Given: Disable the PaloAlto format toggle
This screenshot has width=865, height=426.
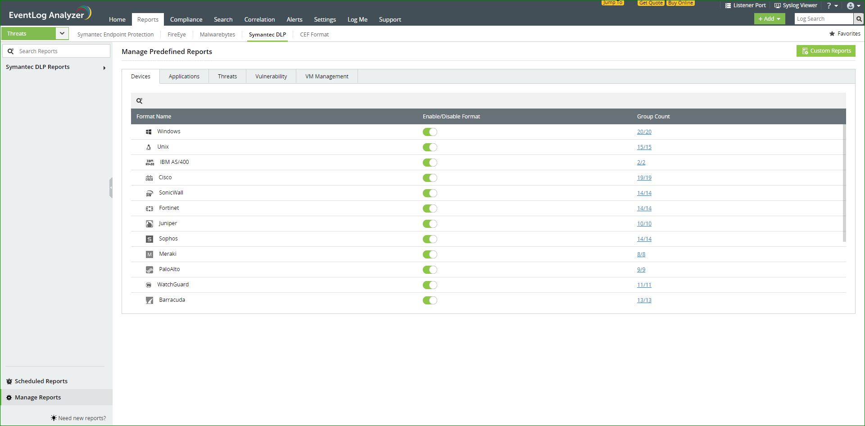Looking at the screenshot, I should [x=430, y=270].
